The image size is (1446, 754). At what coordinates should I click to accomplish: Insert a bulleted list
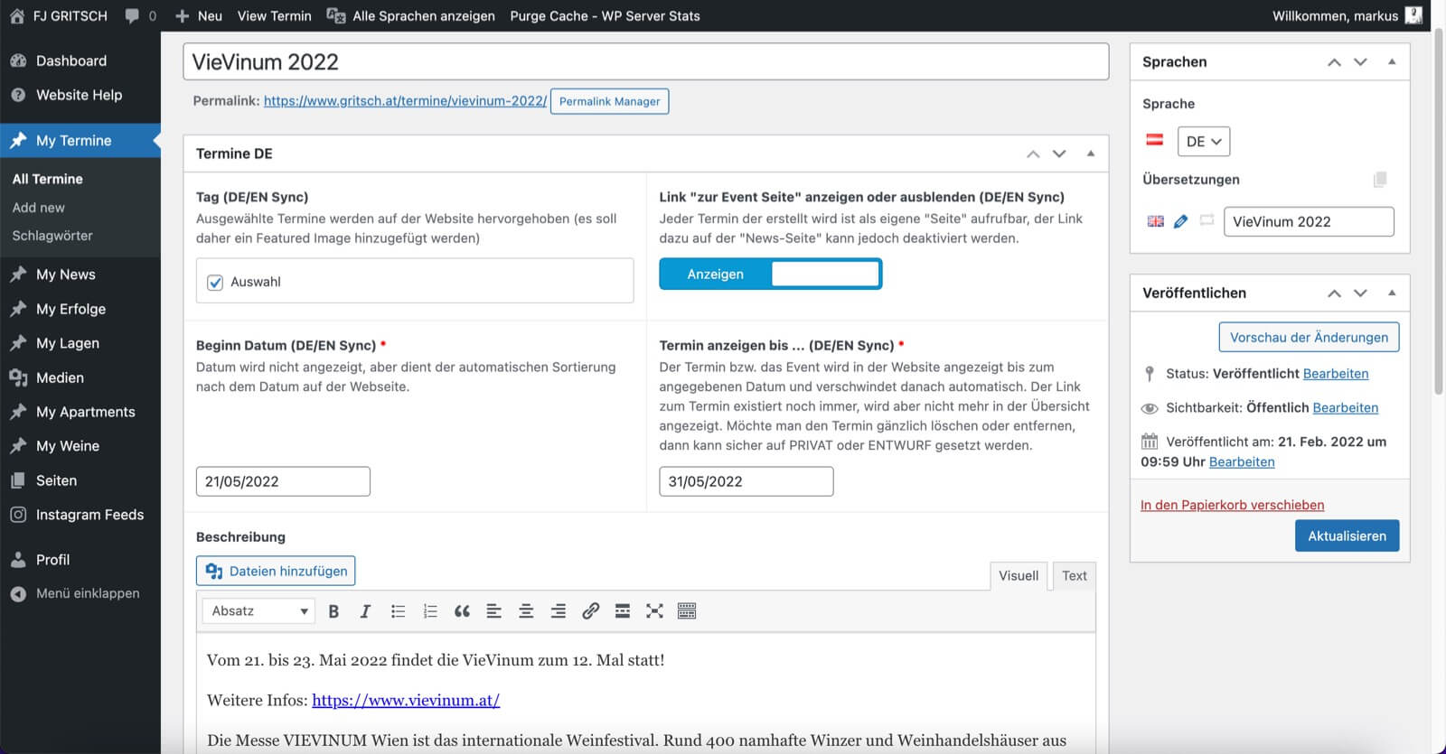pos(398,611)
